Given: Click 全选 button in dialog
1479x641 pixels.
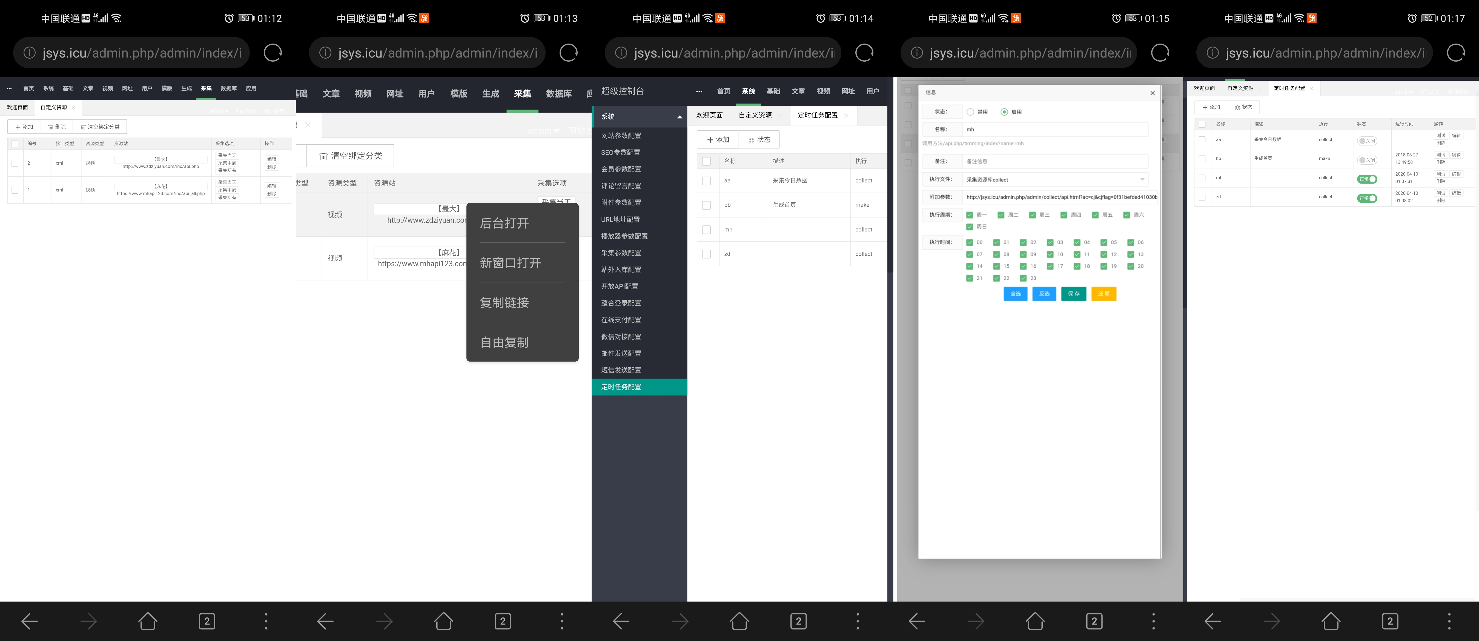Looking at the screenshot, I should [1015, 294].
